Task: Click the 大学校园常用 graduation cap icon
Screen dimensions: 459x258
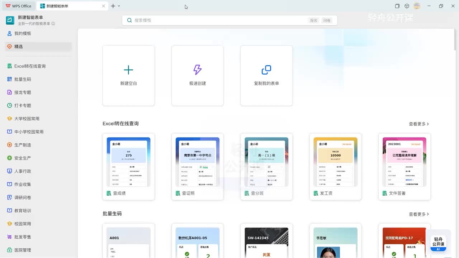Action: [10, 119]
